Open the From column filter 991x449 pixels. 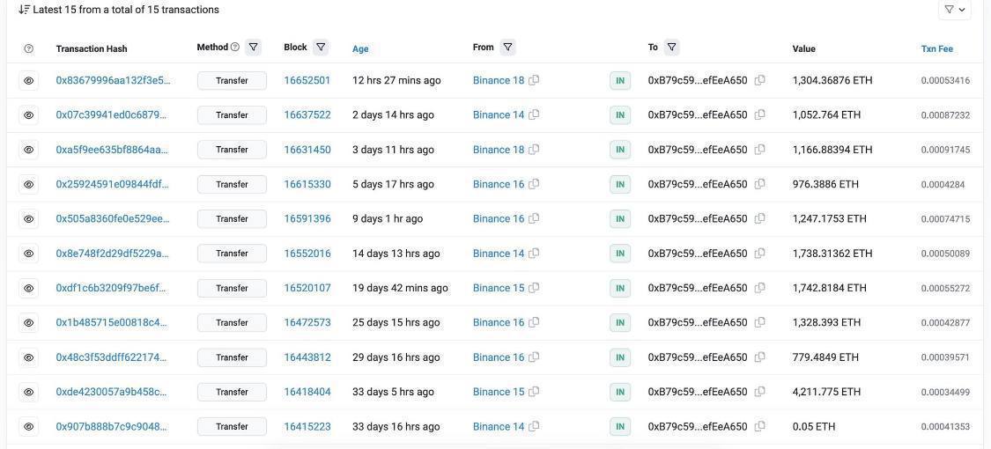tap(507, 48)
